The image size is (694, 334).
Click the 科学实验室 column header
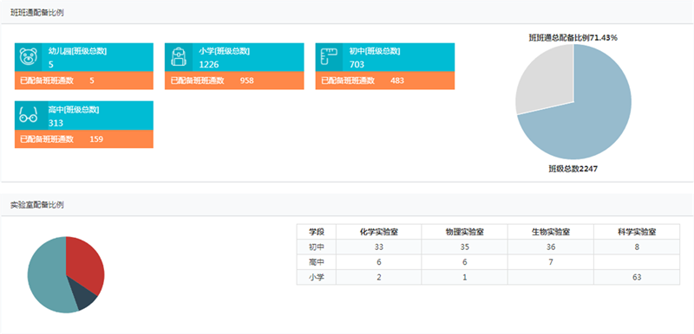coord(637,232)
